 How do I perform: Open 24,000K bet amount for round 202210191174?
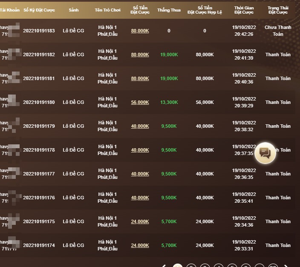click(140, 245)
